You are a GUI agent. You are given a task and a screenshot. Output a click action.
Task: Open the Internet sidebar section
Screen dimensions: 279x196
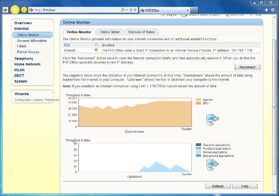21,29
